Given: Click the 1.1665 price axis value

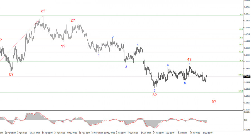Looking at the screenshot, I should 247,41.
